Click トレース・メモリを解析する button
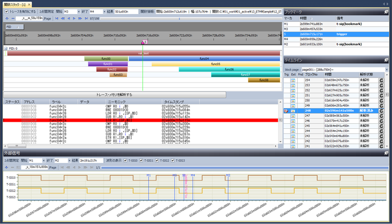 114,94
